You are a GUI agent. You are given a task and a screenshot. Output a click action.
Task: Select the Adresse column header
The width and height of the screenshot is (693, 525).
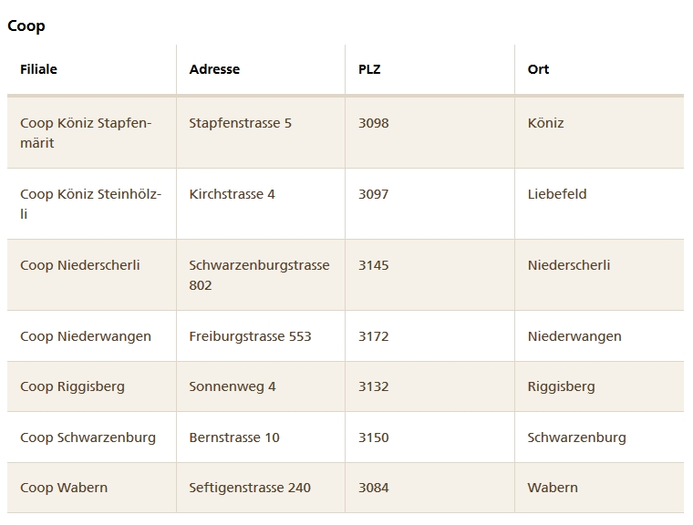click(x=214, y=69)
